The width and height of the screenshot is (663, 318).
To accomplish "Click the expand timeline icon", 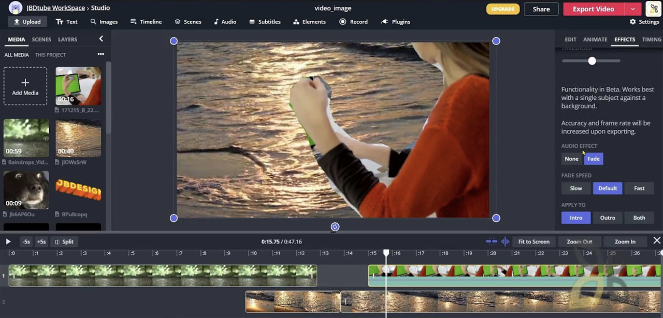I will pyautogui.click(x=505, y=241).
